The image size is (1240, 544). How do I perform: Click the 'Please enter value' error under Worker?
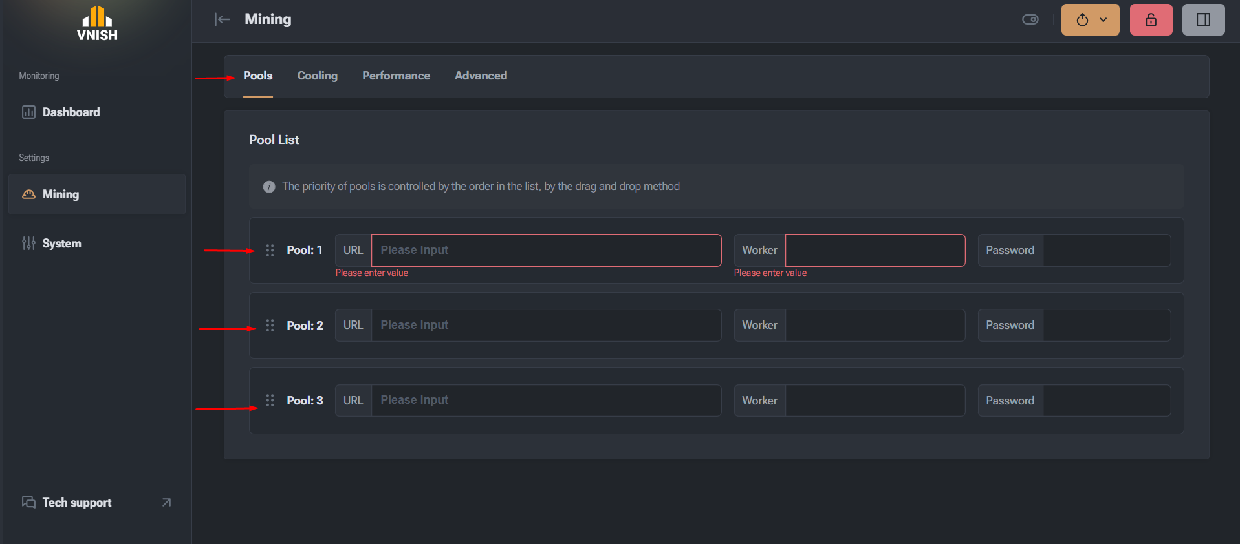coord(770,273)
